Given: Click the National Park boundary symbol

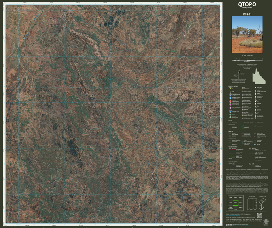Looking at the screenshot, I should [243, 126].
